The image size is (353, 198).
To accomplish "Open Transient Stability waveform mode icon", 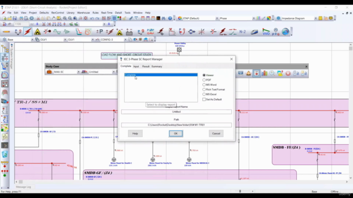I will (x=67, y=32).
